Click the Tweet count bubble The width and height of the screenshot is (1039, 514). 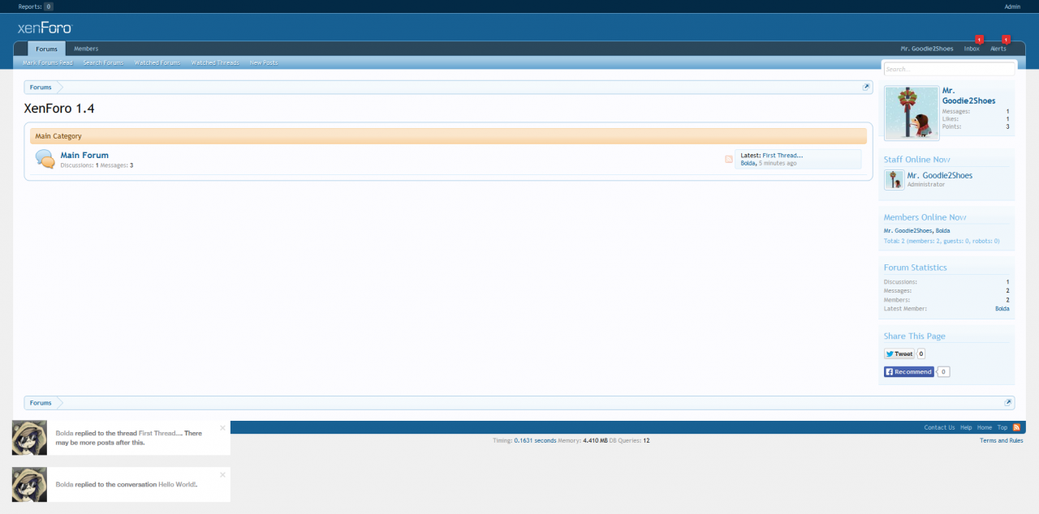921,353
